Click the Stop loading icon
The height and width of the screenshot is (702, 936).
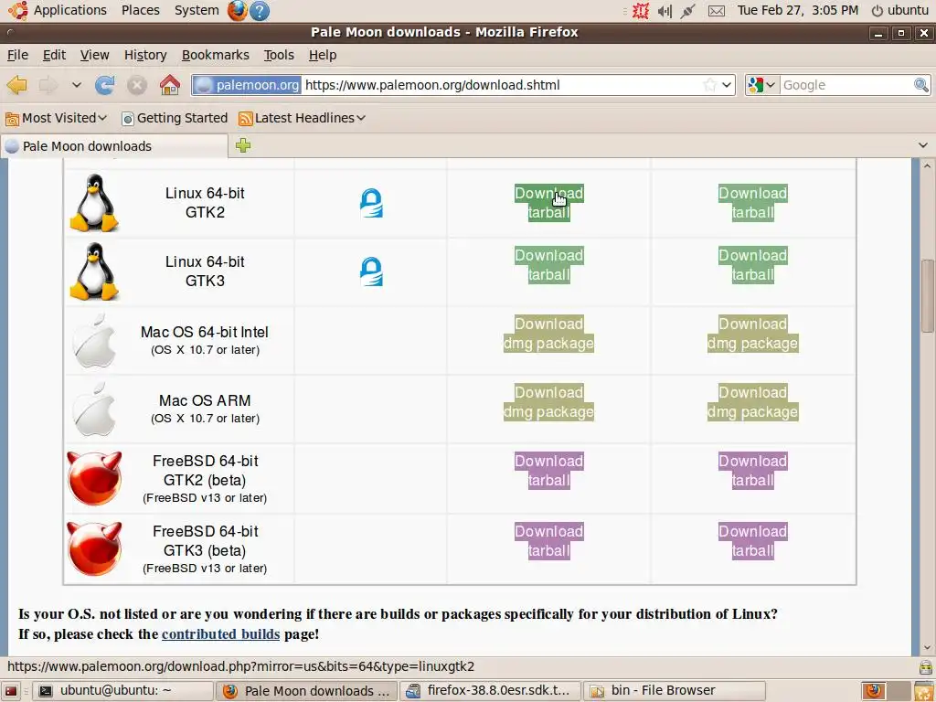tap(137, 85)
